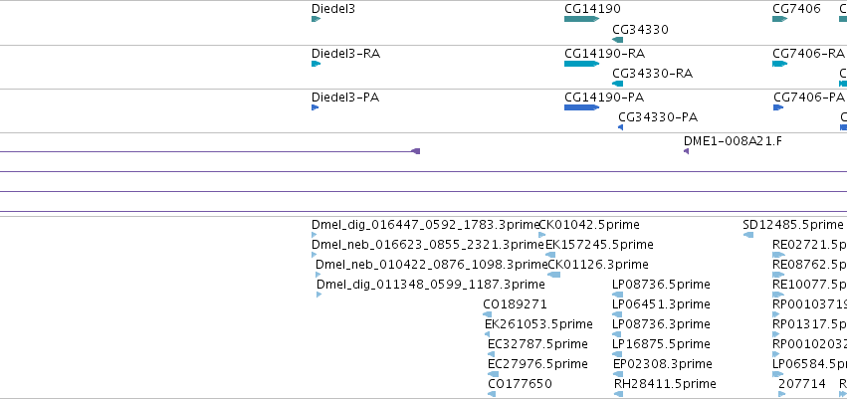Select the 207714 EST label
Viewport: 847px width, 399px height.
802,384
